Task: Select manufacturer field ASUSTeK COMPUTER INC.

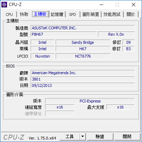Action: click(83, 28)
